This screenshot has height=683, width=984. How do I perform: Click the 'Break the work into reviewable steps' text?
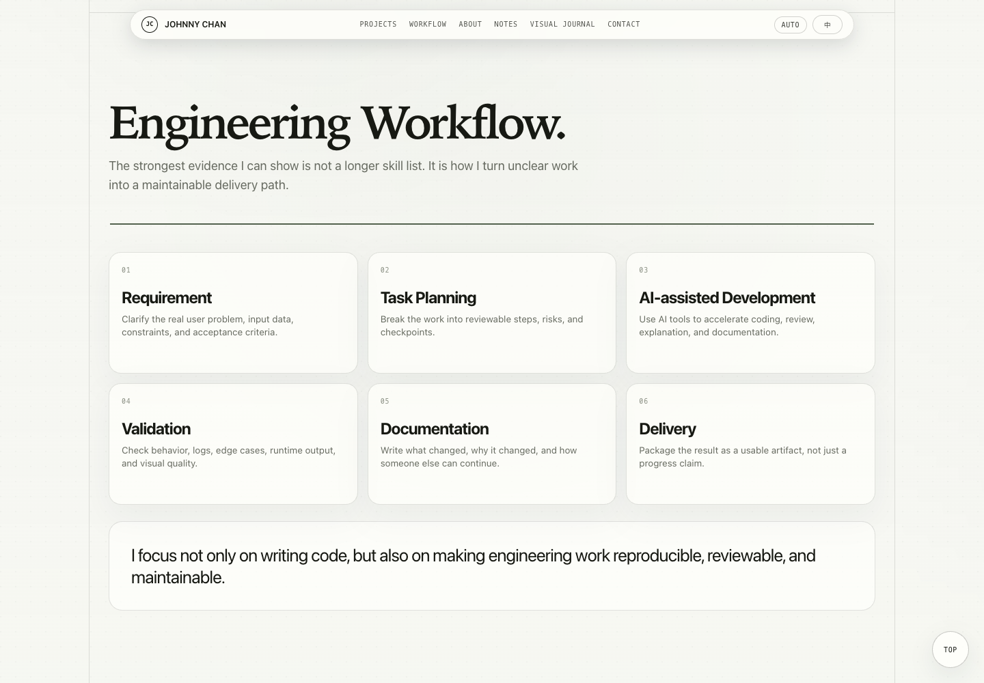(x=482, y=326)
